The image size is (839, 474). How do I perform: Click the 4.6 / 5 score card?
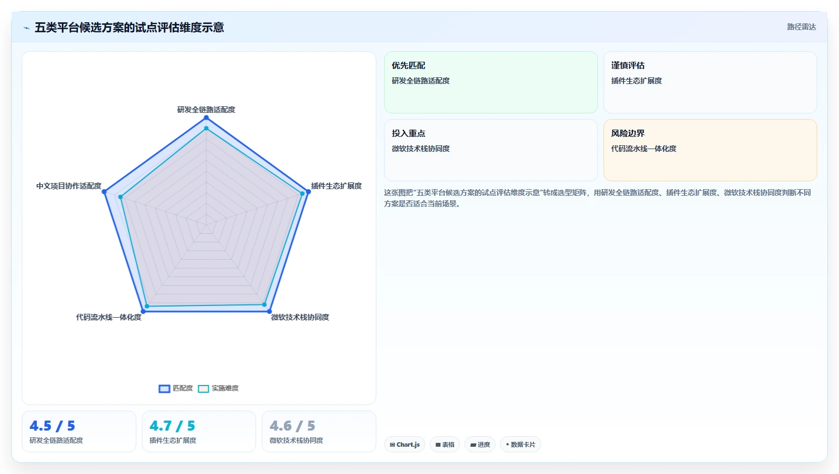319,431
